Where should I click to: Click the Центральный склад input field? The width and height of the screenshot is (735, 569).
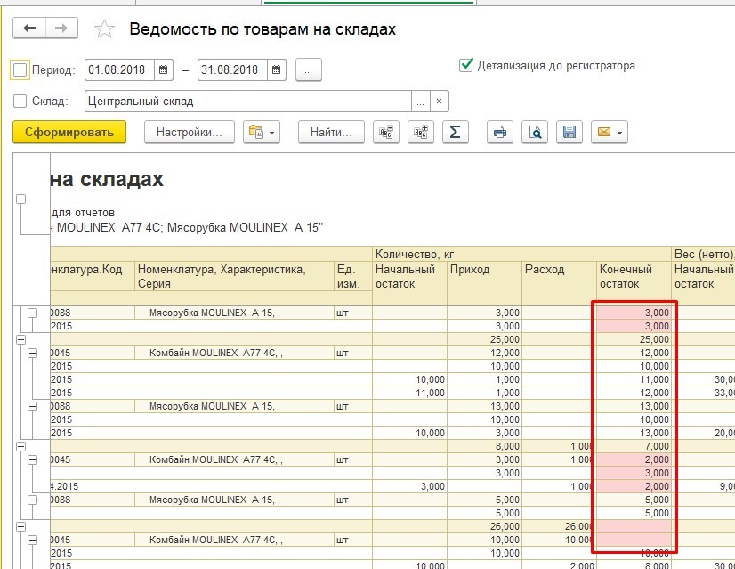247,102
